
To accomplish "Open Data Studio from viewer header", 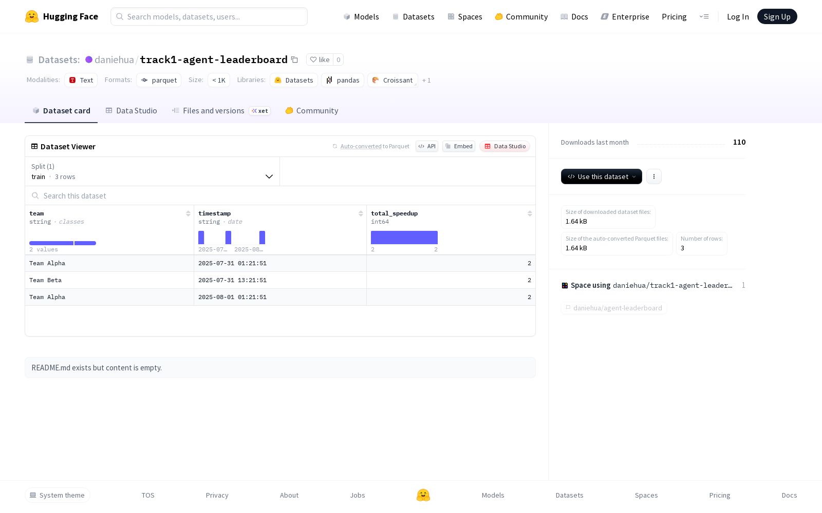I will 505,146.
